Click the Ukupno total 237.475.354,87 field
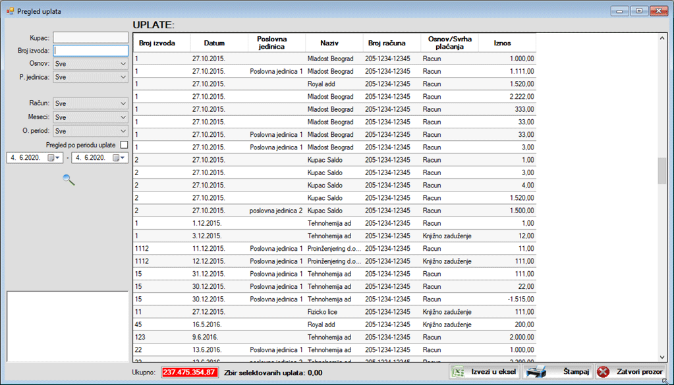The height and width of the screenshot is (385, 674). pos(190,372)
